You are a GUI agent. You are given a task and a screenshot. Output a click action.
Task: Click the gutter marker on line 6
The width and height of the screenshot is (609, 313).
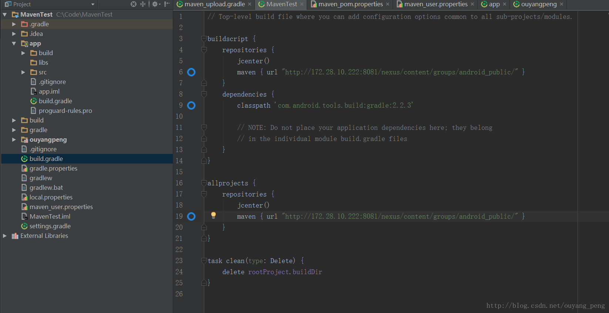pos(191,72)
